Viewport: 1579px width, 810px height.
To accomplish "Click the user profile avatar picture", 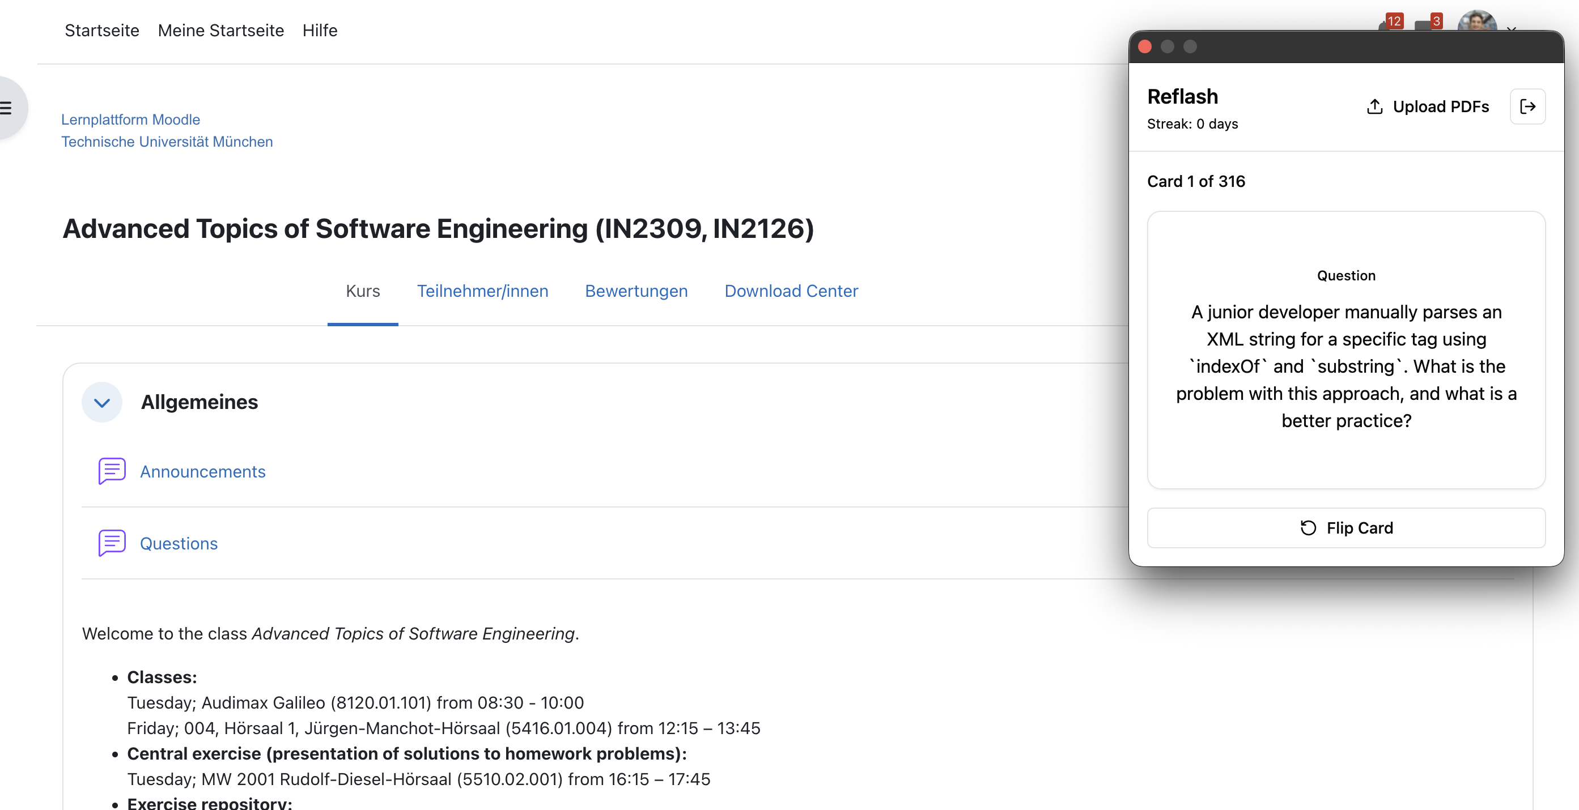I will point(1476,22).
